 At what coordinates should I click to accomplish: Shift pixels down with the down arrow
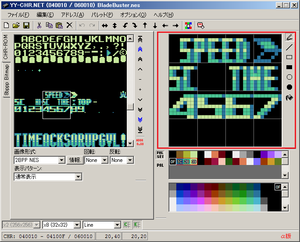click(x=155, y=25)
